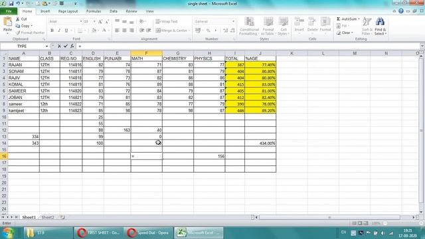
Task: Switch to the View tab
Action: pyautogui.click(x=149, y=11)
